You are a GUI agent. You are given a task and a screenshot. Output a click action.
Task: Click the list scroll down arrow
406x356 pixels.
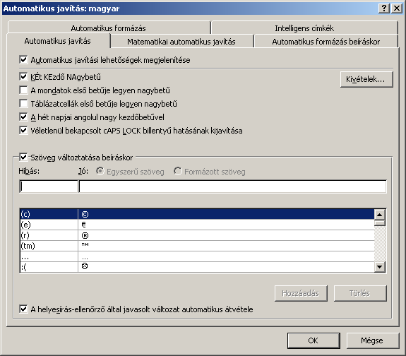pyautogui.click(x=380, y=266)
